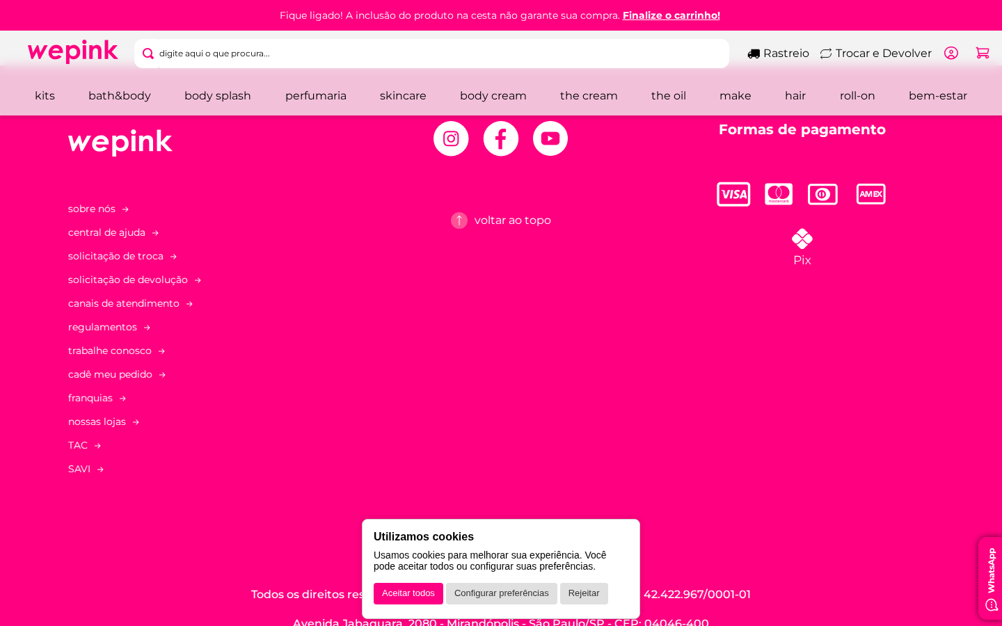Click the Mastercard payment icon
The height and width of the screenshot is (626, 1002).
coord(779,194)
